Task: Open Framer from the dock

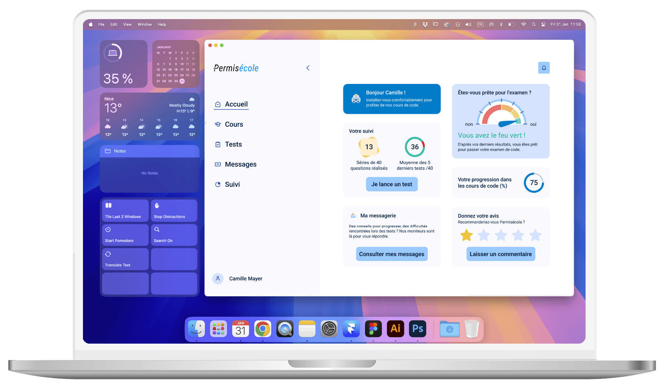Action: (x=351, y=328)
